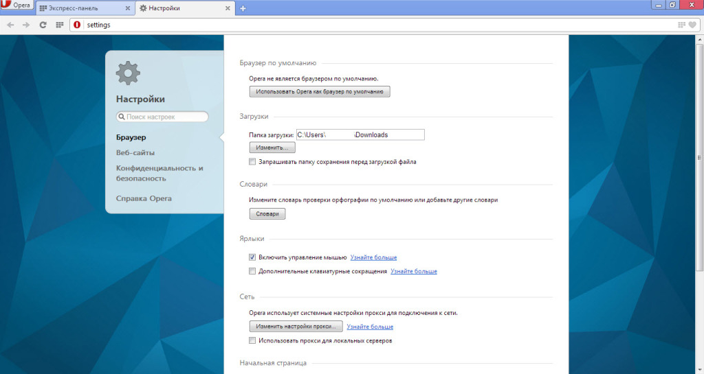704x374 pixels.
Task: Click the Ярлыки section heading
Action: tap(252, 239)
